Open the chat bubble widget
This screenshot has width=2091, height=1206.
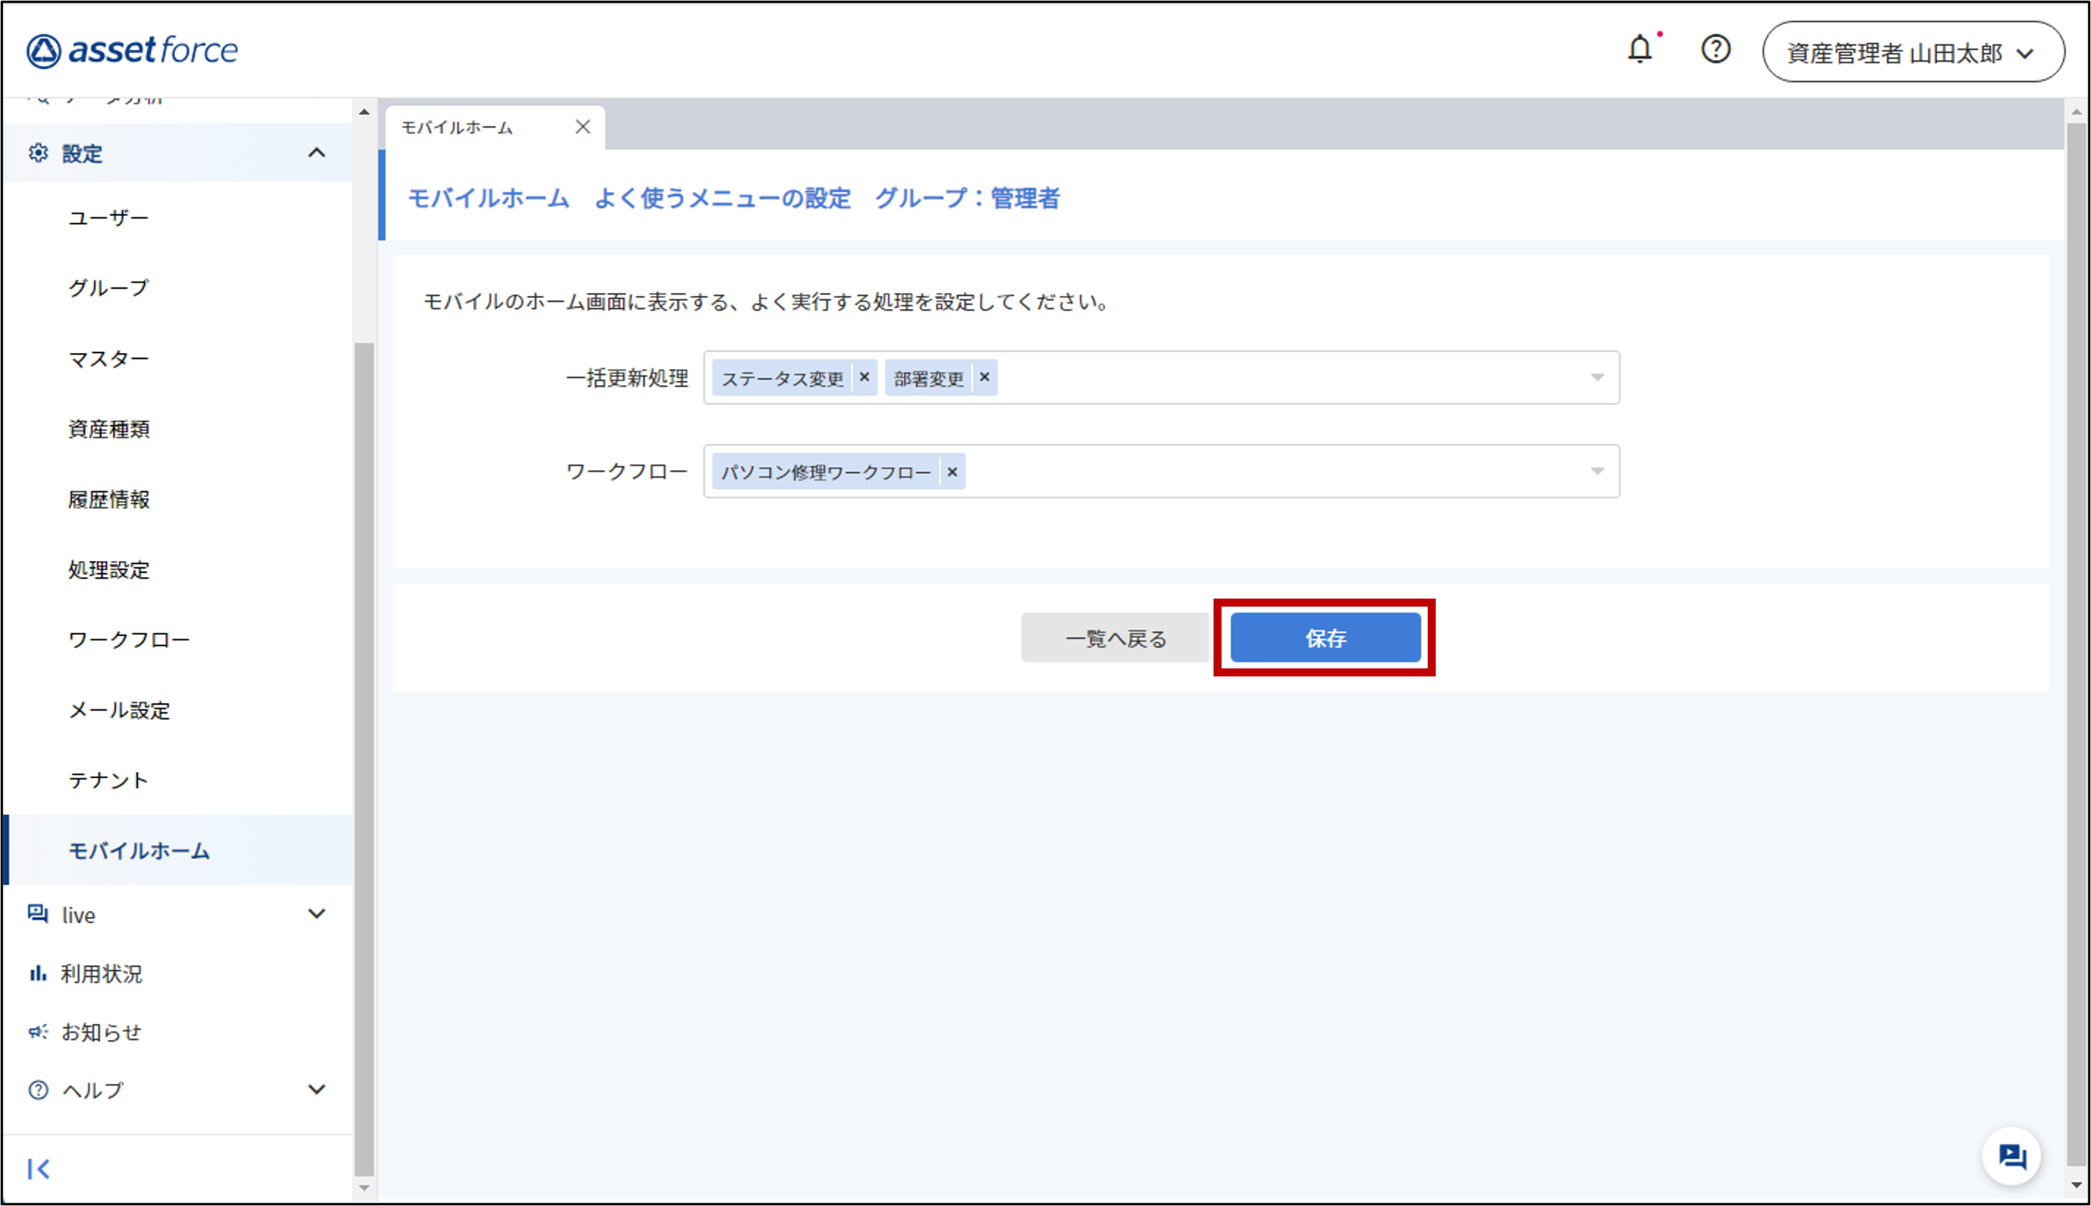click(2011, 1155)
